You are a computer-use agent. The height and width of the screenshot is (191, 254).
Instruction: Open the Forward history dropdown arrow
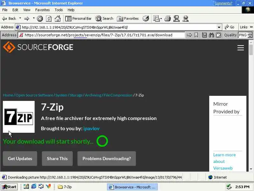[34, 18]
